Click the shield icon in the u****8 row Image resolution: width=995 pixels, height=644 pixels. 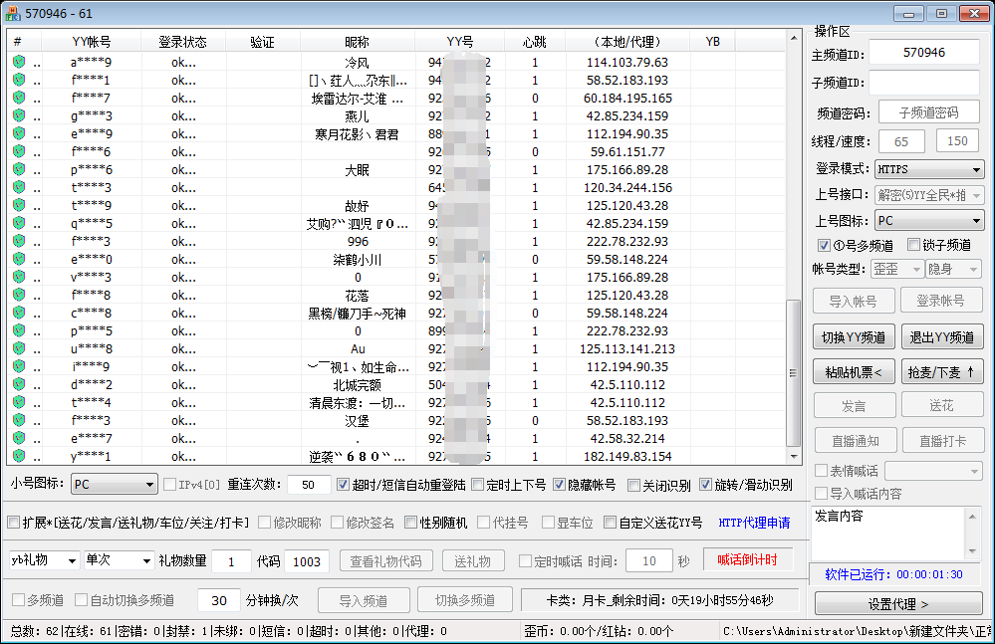point(19,348)
